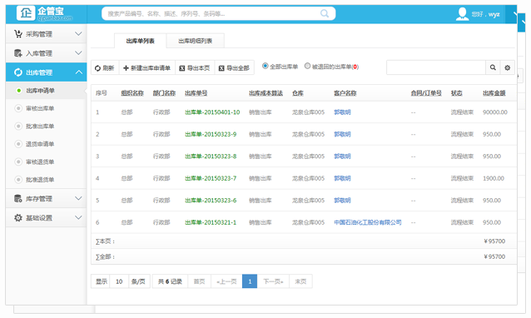Collapse the 出库管理 section chevron
Viewport: 531px width, 318px height.
tap(78, 72)
